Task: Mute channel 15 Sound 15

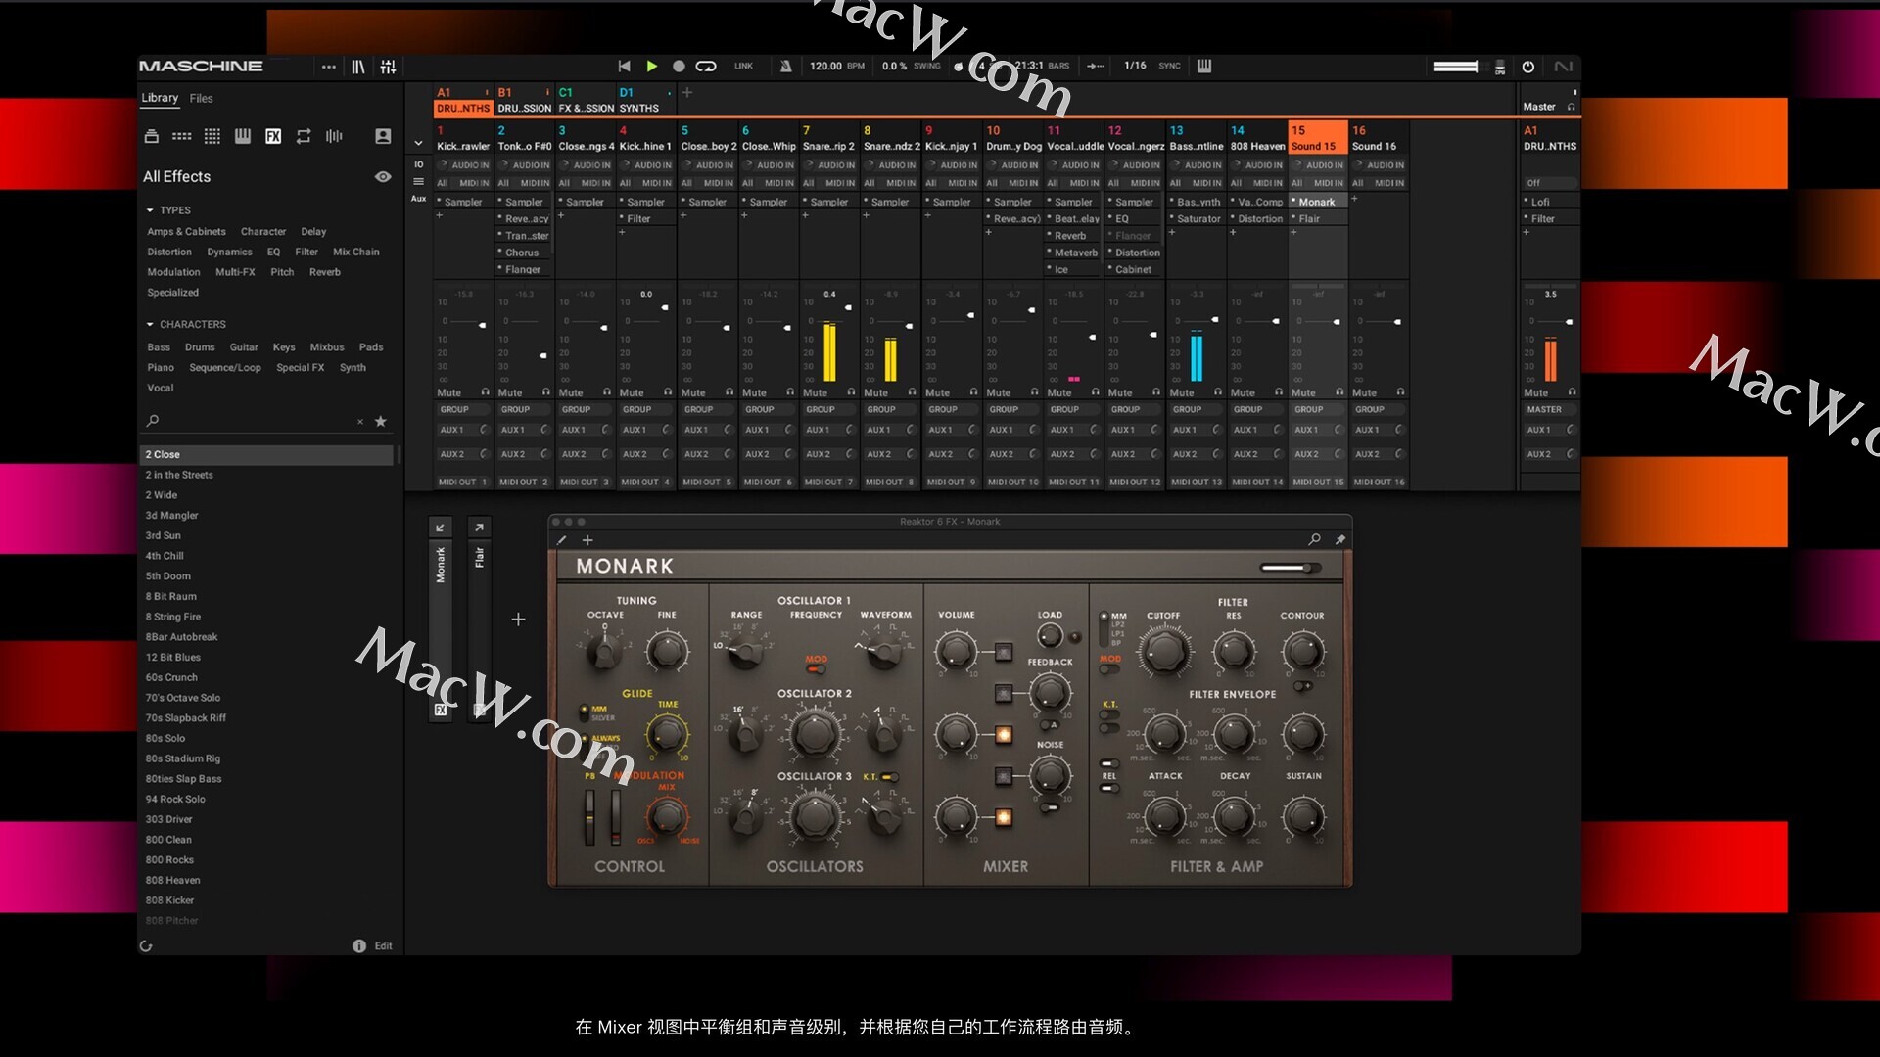Action: 1303,392
